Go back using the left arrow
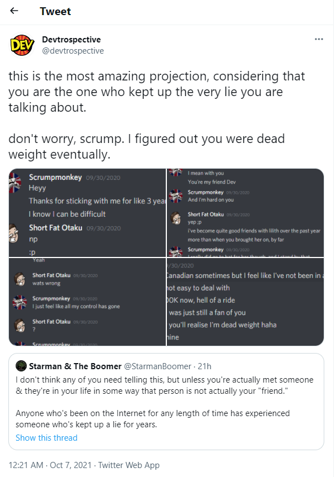The height and width of the screenshot is (477, 336). point(14,11)
